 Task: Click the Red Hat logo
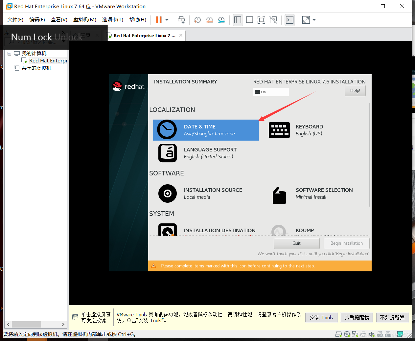click(128, 86)
